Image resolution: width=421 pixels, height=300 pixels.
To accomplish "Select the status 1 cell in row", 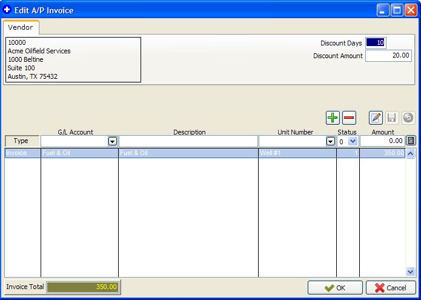I will [348, 153].
